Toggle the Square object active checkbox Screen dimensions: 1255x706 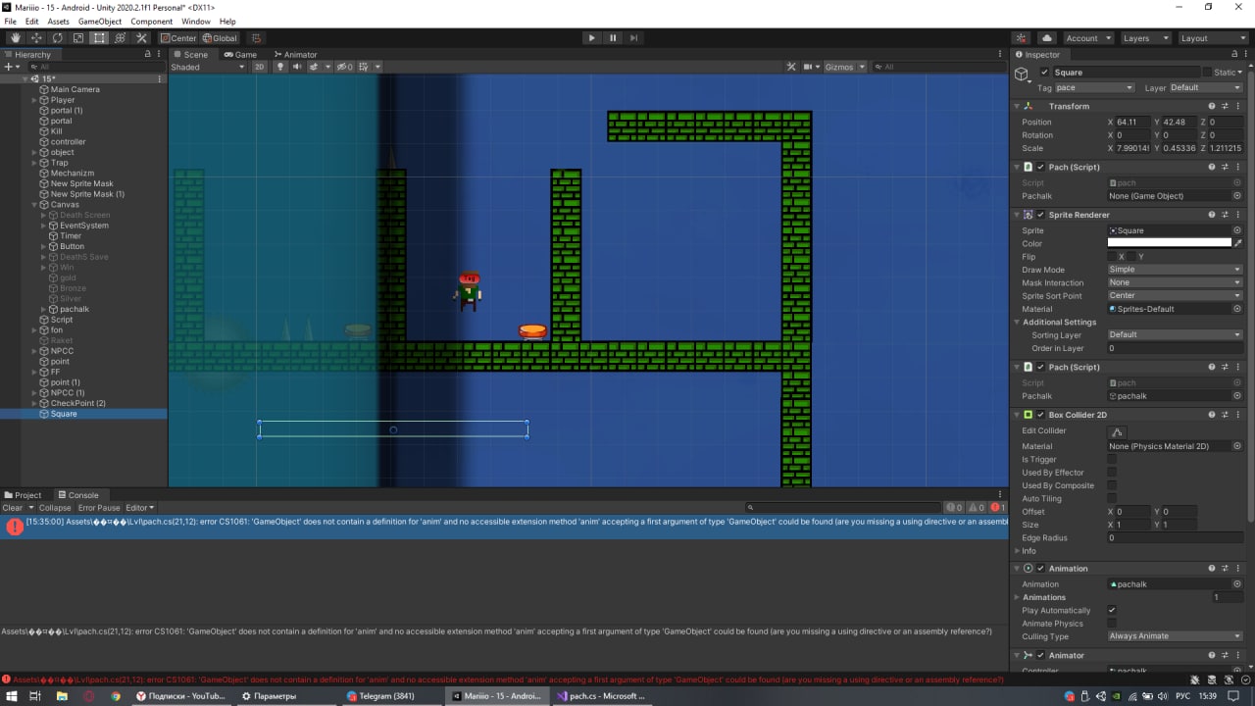(1044, 72)
